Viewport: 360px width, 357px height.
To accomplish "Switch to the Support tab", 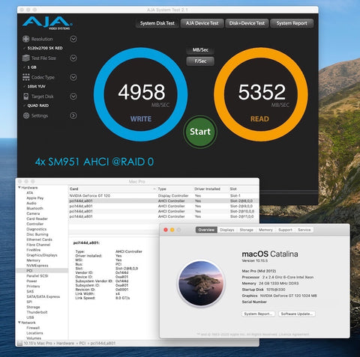I will click(x=285, y=230).
